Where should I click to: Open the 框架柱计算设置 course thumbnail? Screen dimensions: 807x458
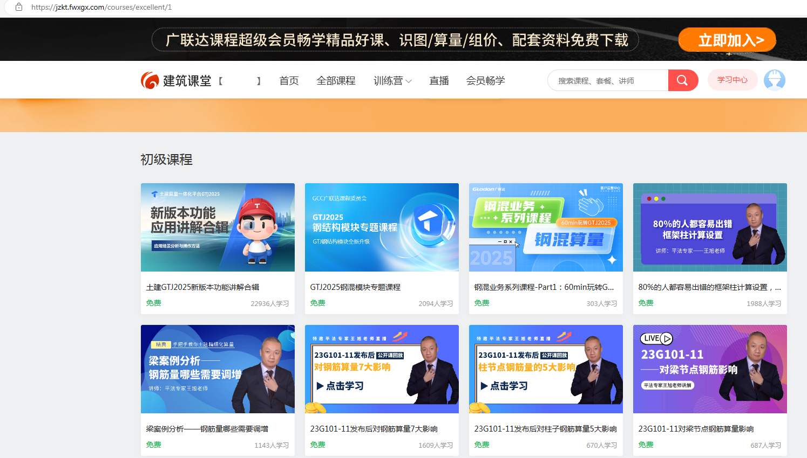tap(710, 227)
